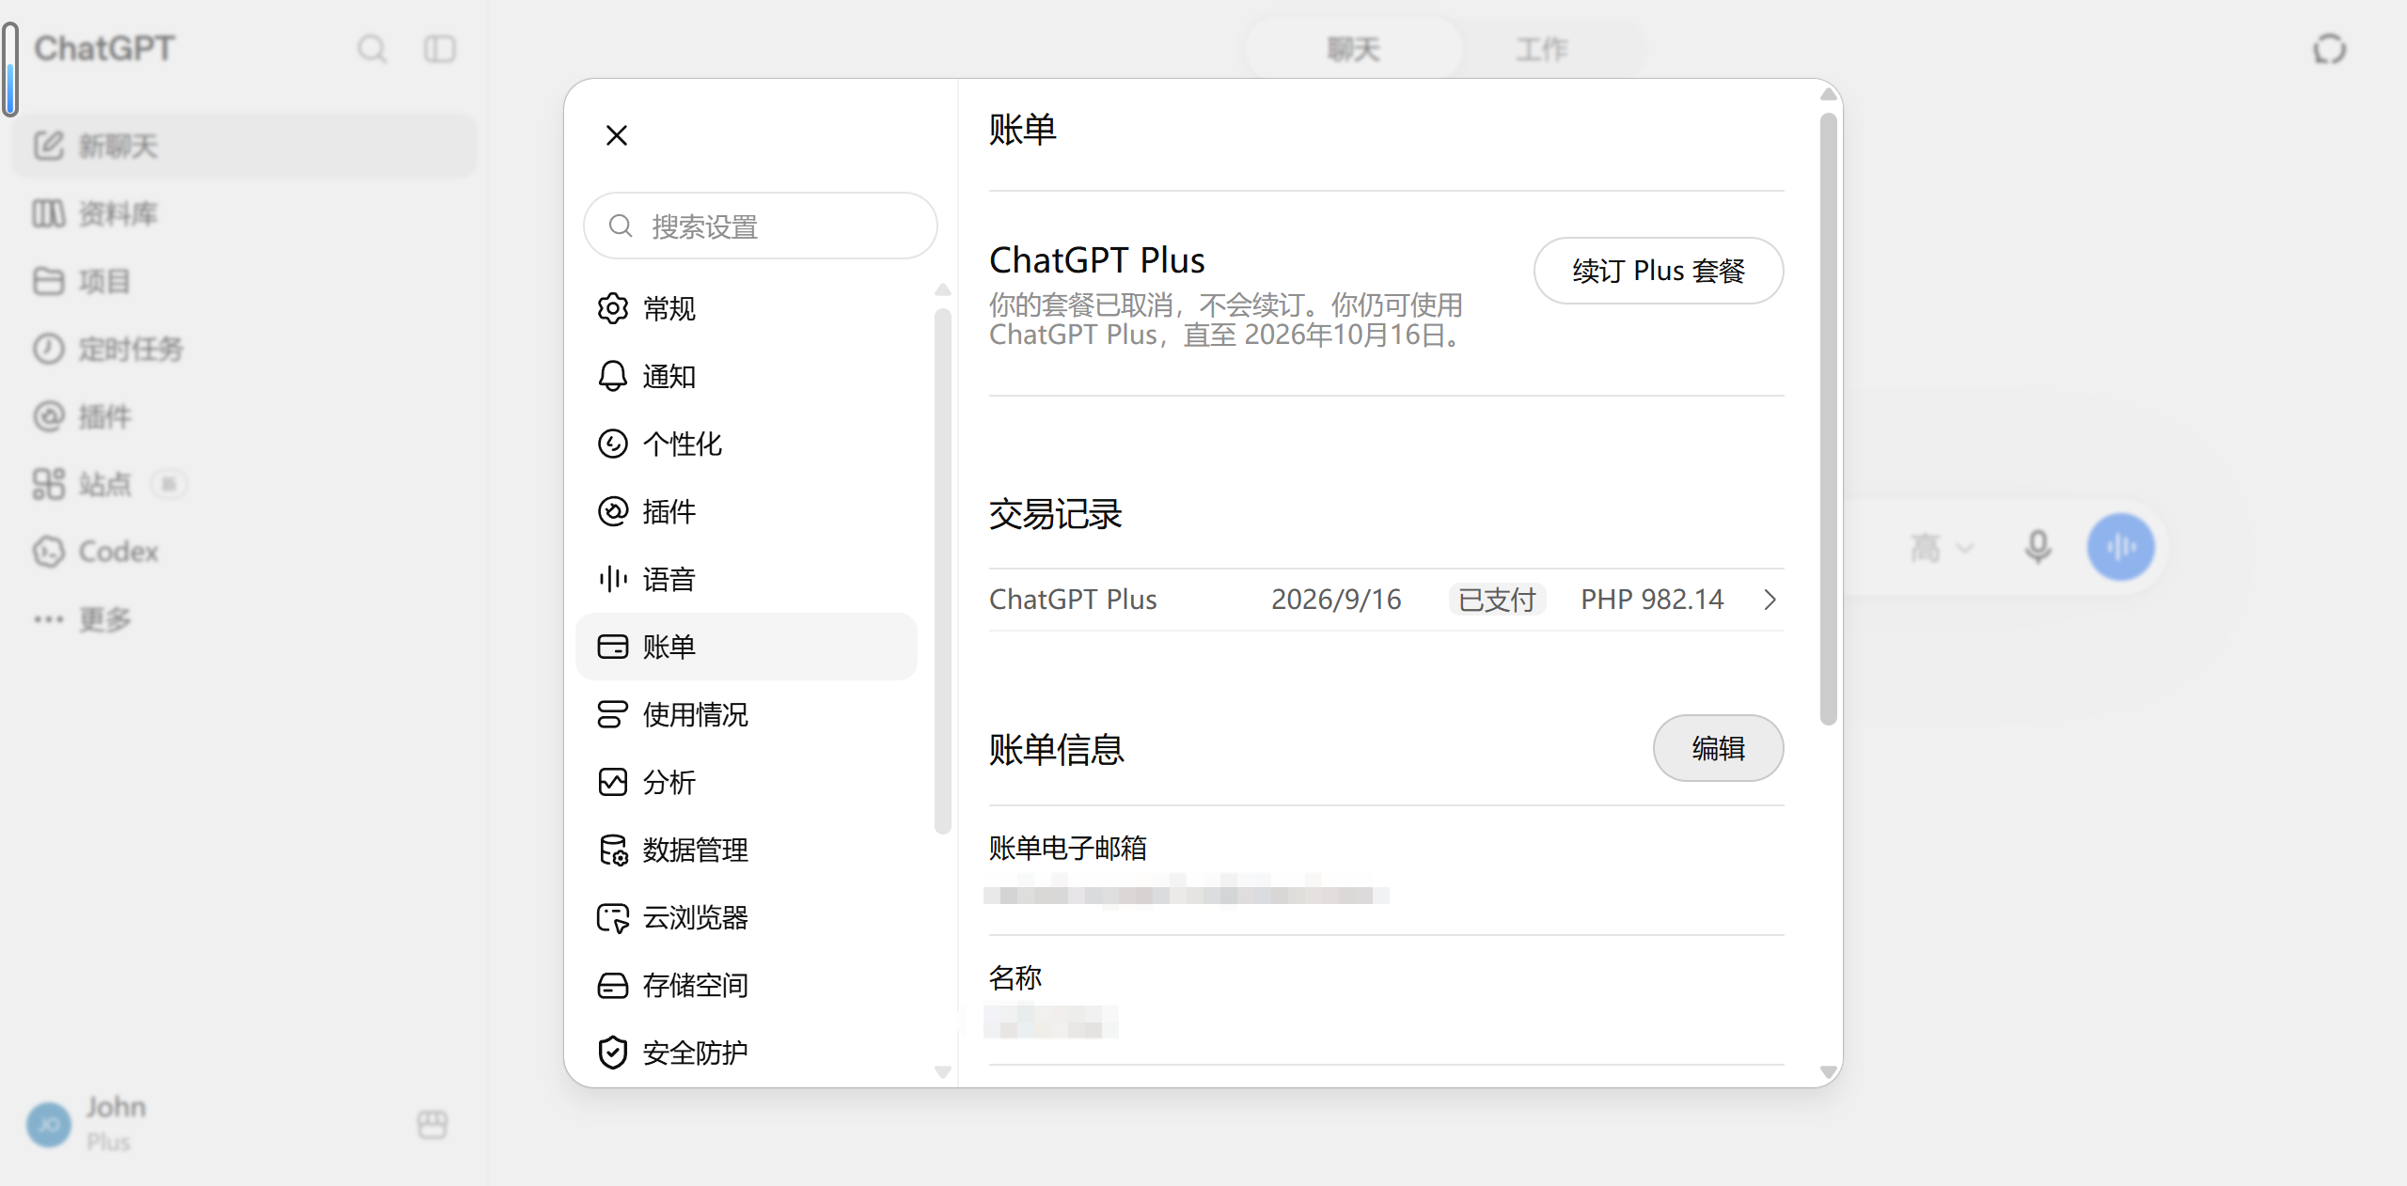Click the waveform icon for 语音
Screen dimensions: 2407x1186
(x=613, y=579)
